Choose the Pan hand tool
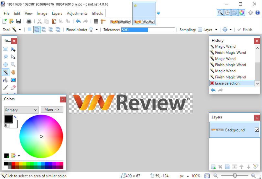 coord(13,72)
